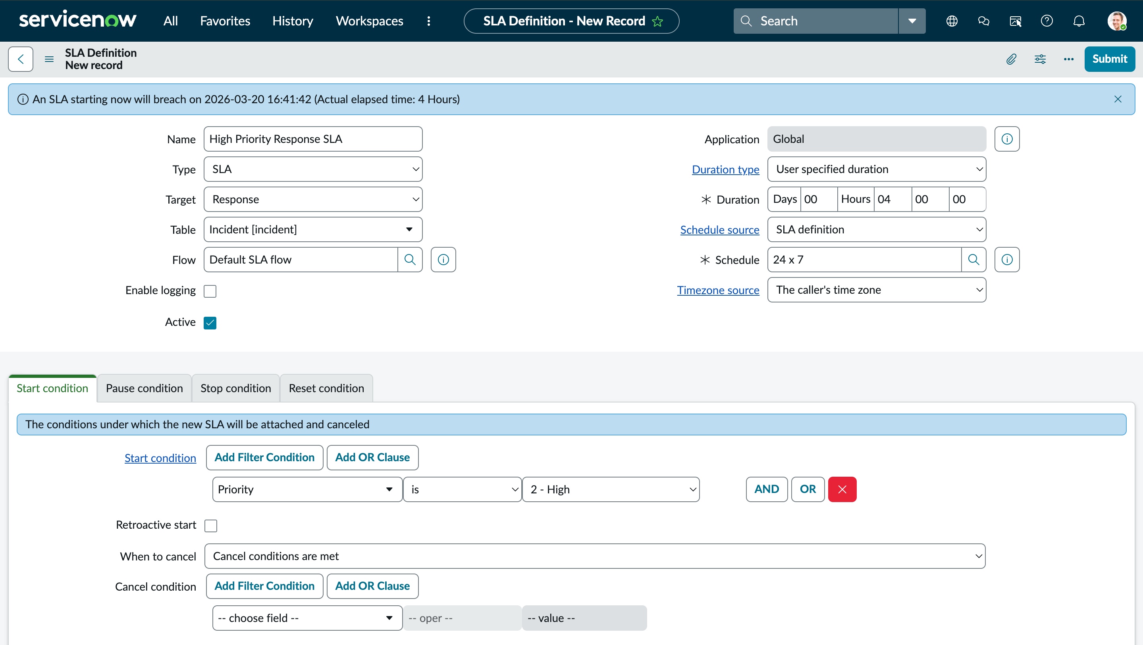Follow the Duration type link
Image resolution: width=1143 pixels, height=645 pixels.
[725, 169]
